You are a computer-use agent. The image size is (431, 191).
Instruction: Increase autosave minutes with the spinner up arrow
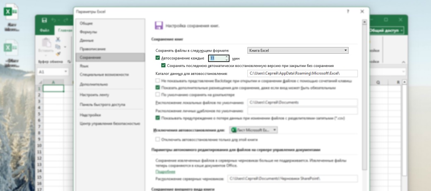coord(227,57)
